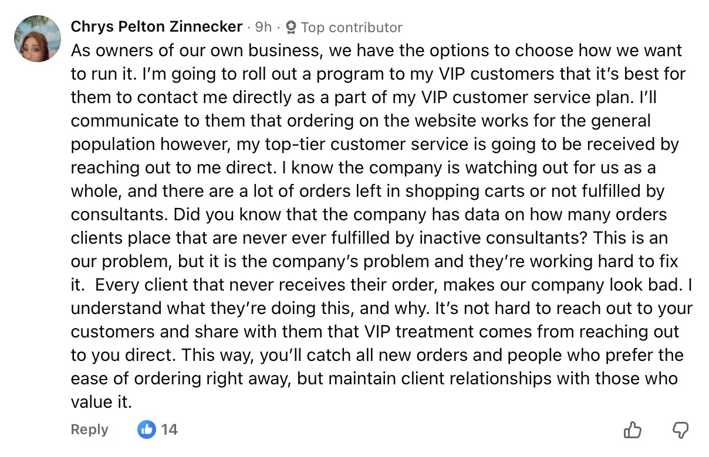Viewport: 709px width, 457px height.
Task: Open Chrys Pelton Zinnecker's profile picture
Action: click(x=38, y=39)
